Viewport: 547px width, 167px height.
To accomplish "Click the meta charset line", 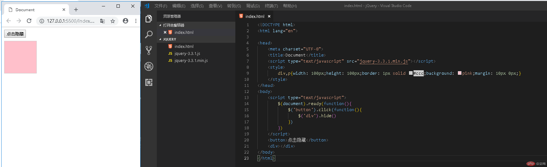I will click(x=295, y=49).
